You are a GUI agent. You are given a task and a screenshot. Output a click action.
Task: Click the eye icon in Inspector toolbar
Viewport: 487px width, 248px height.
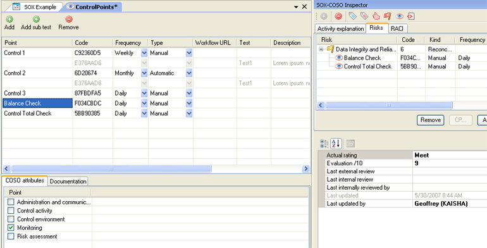(399, 16)
